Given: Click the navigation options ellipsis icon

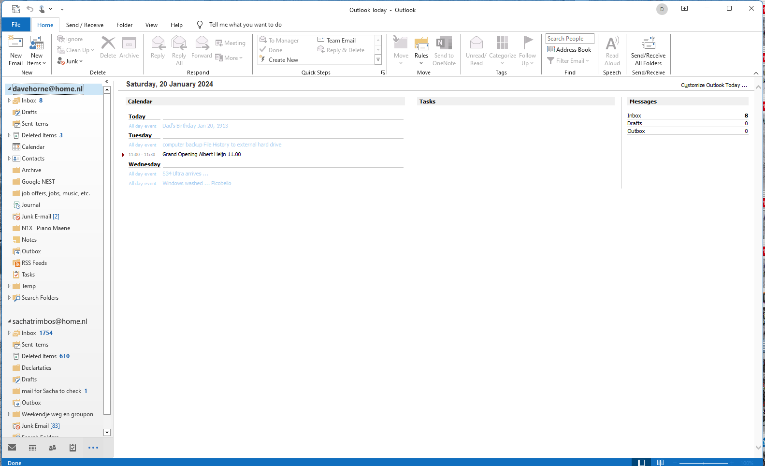Looking at the screenshot, I should tap(93, 448).
